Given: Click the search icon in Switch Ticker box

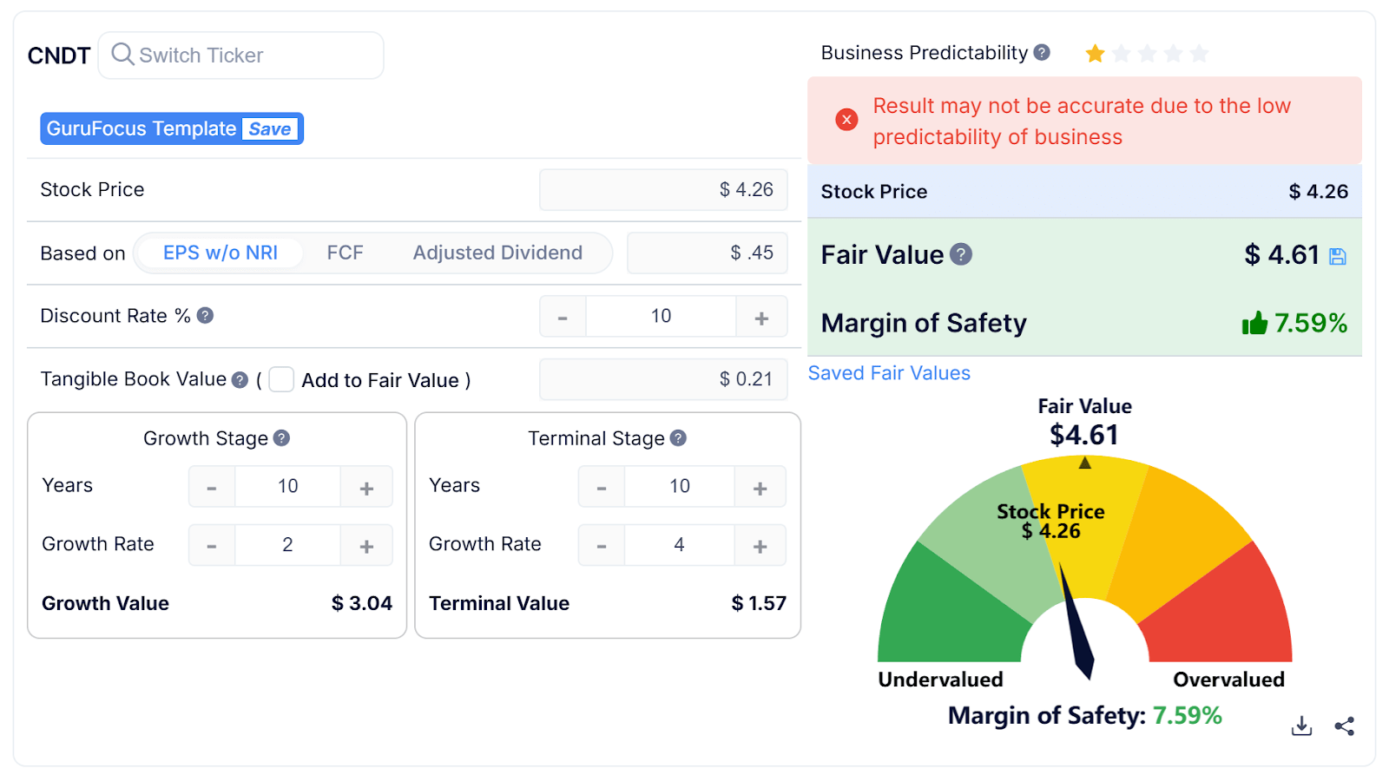Looking at the screenshot, I should [x=122, y=55].
